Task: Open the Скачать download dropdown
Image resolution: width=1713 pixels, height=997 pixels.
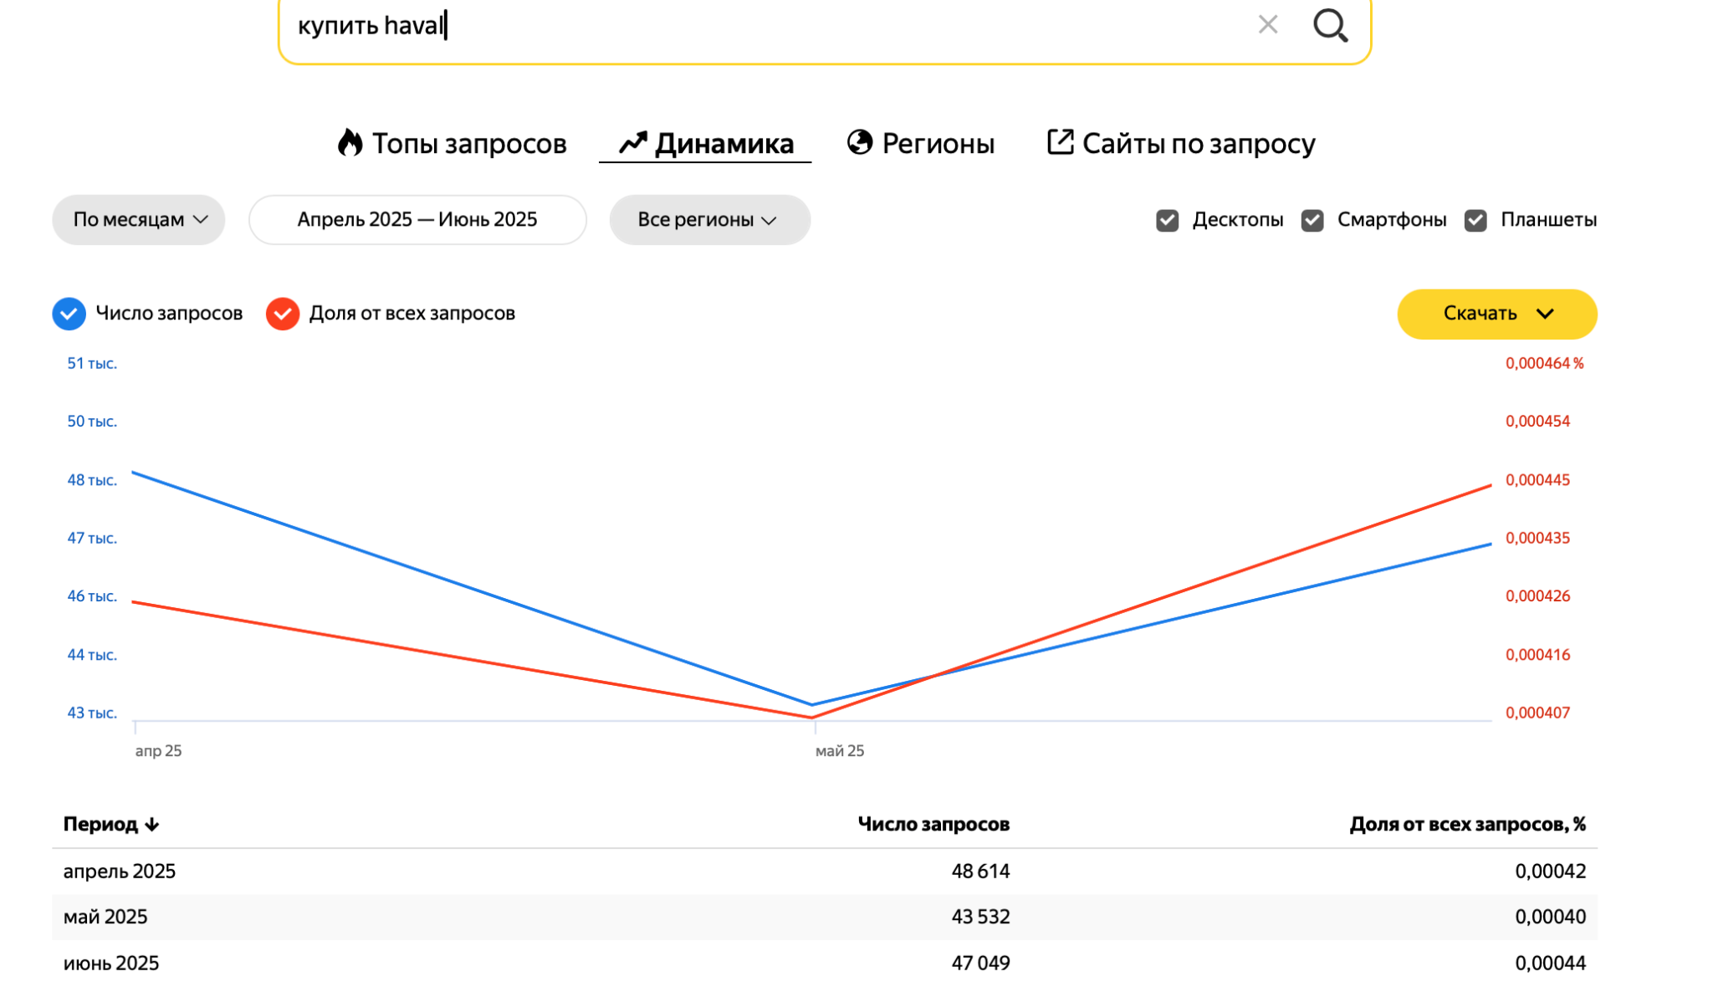Action: 1497,314
